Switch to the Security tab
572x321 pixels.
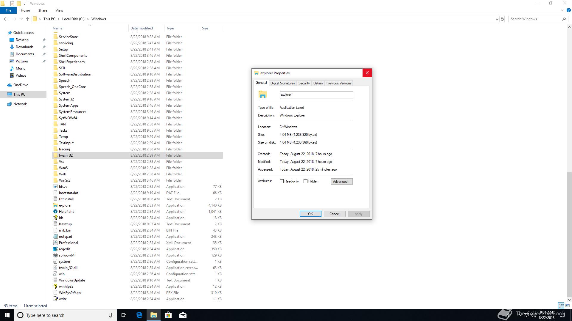[x=304, y=83]
